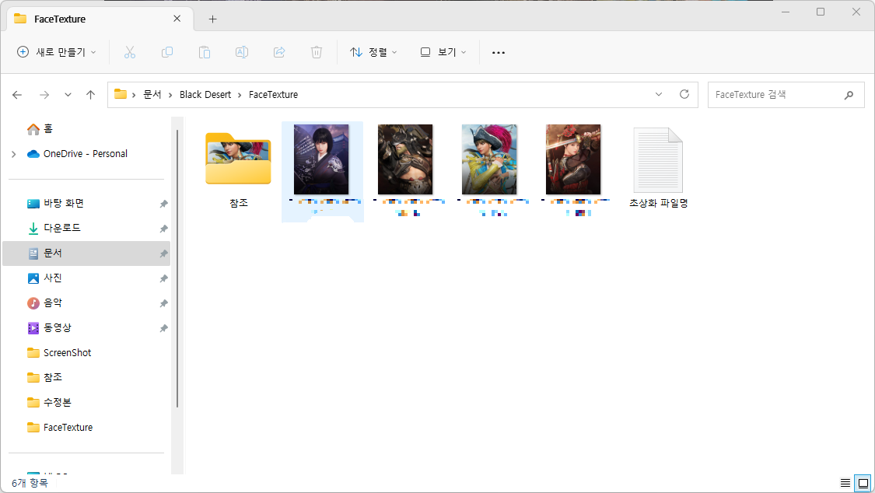Click Black Desert breadcrumb
Viewport: 875px width, 493px height.
[x=205, y=95]
